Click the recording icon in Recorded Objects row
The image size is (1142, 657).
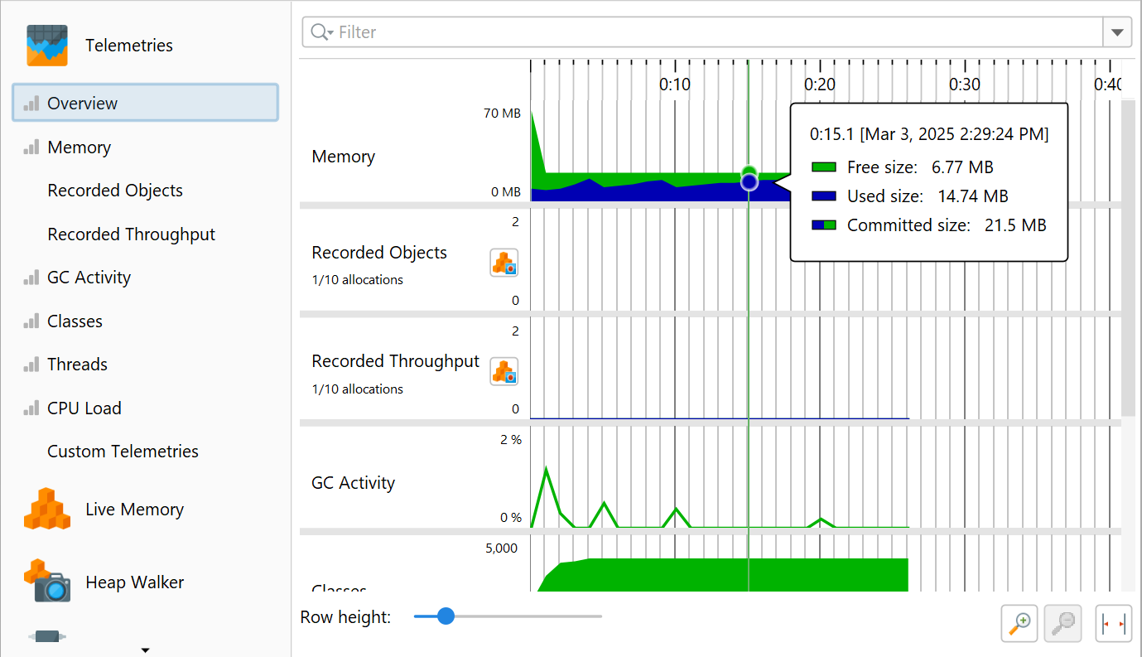point(504,263)
